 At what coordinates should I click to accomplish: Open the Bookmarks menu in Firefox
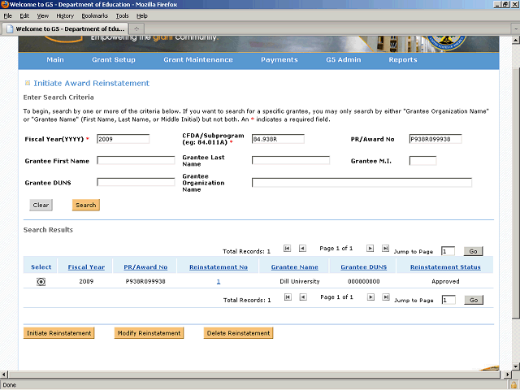point(93,15)
